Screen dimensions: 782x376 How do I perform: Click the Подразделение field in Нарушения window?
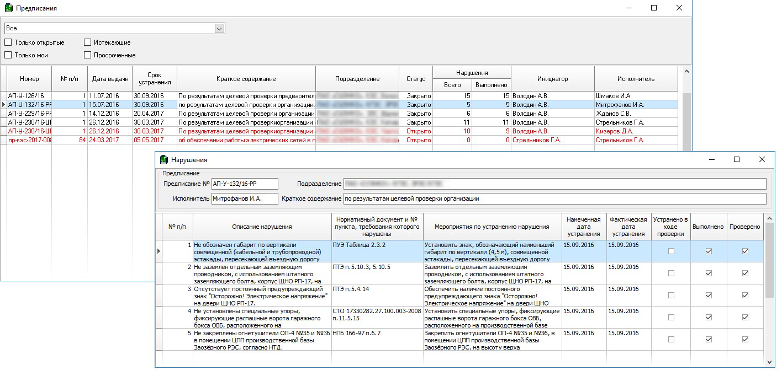554,184
